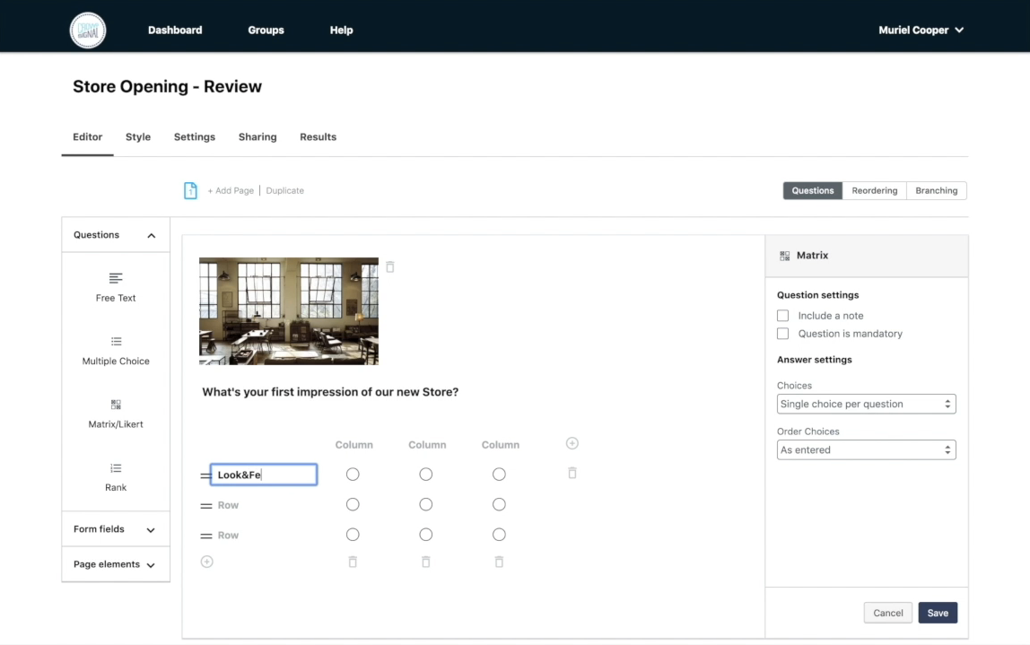Select the Free Text question icon
The image size is (1030, 645).
(116, 278)
